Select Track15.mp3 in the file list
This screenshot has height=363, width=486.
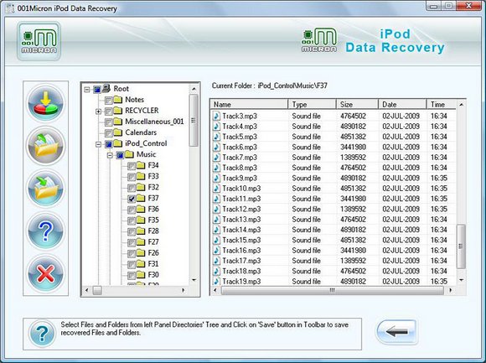click(x=242, y=241)
